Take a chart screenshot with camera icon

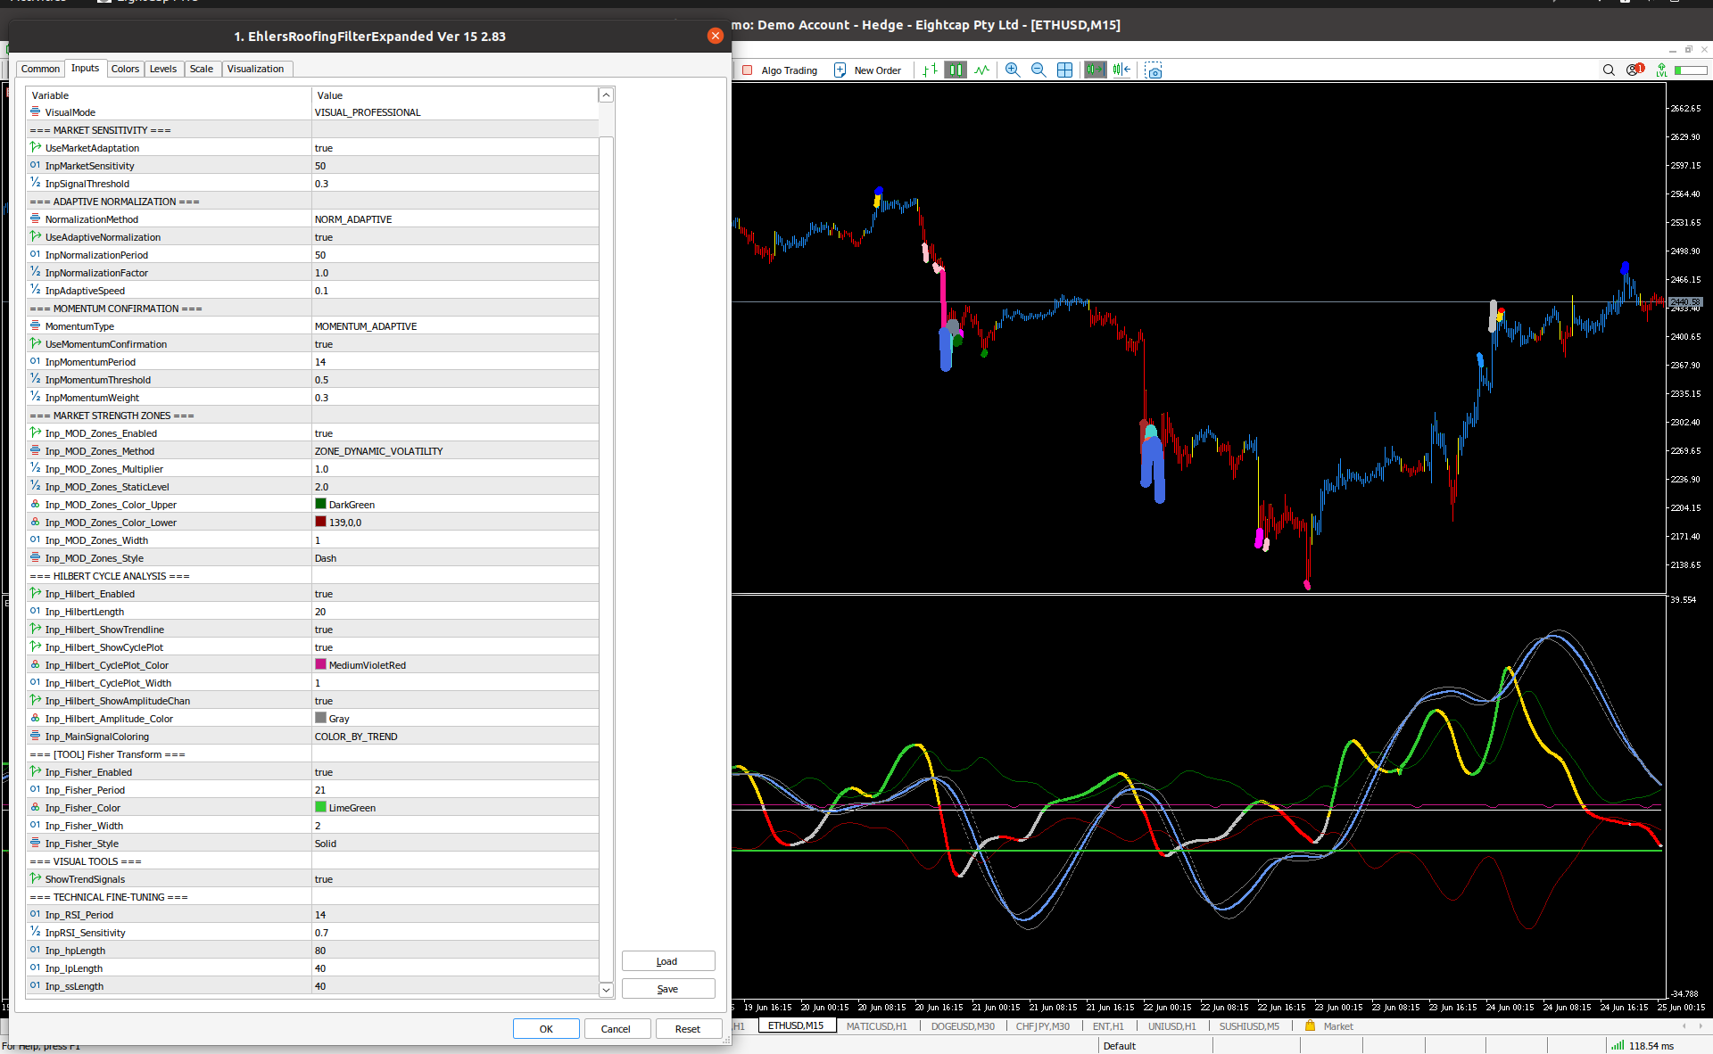pyautogui.click(x=1154, y=70)
